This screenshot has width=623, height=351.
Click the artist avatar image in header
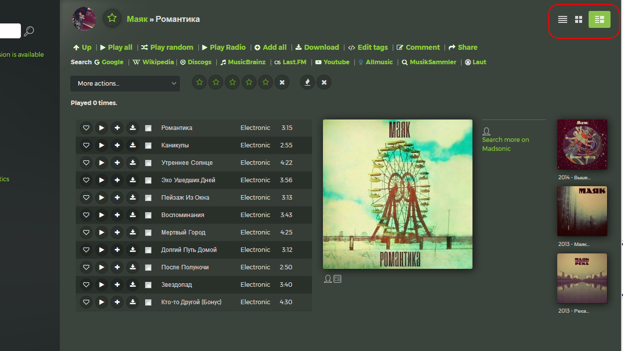84,19
